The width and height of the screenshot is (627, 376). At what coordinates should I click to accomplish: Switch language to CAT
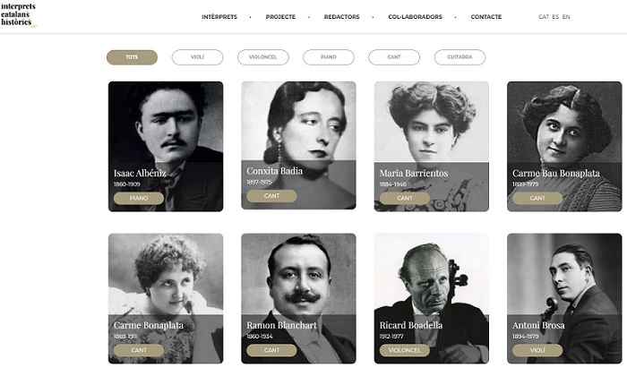544,17
